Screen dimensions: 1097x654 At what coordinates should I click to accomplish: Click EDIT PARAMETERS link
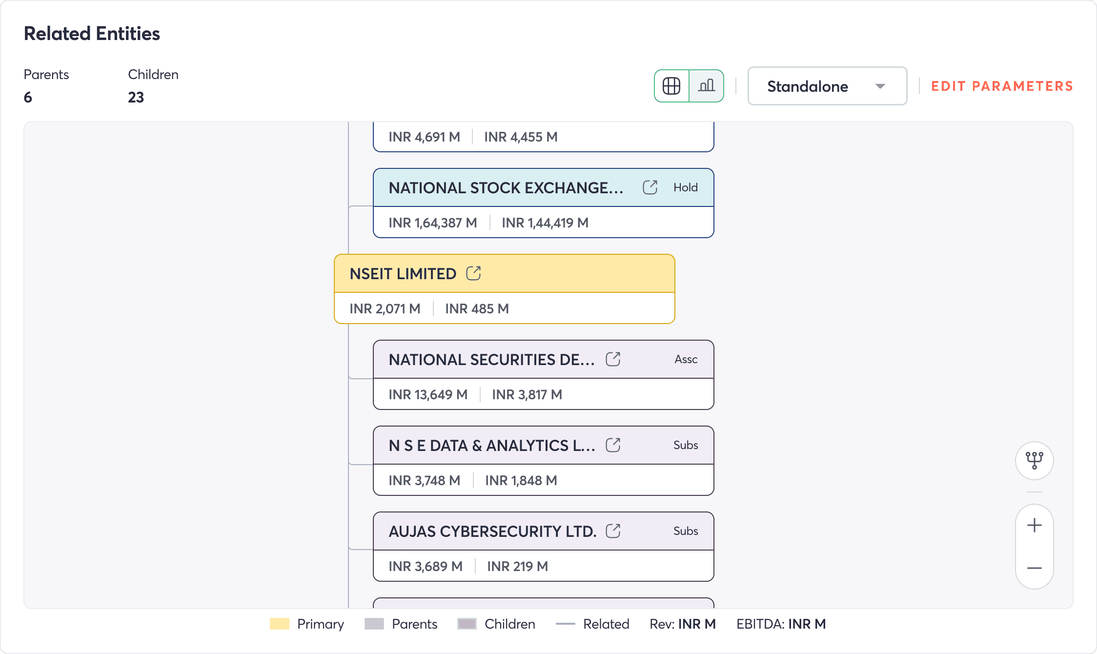click(x=1002, y=86)
